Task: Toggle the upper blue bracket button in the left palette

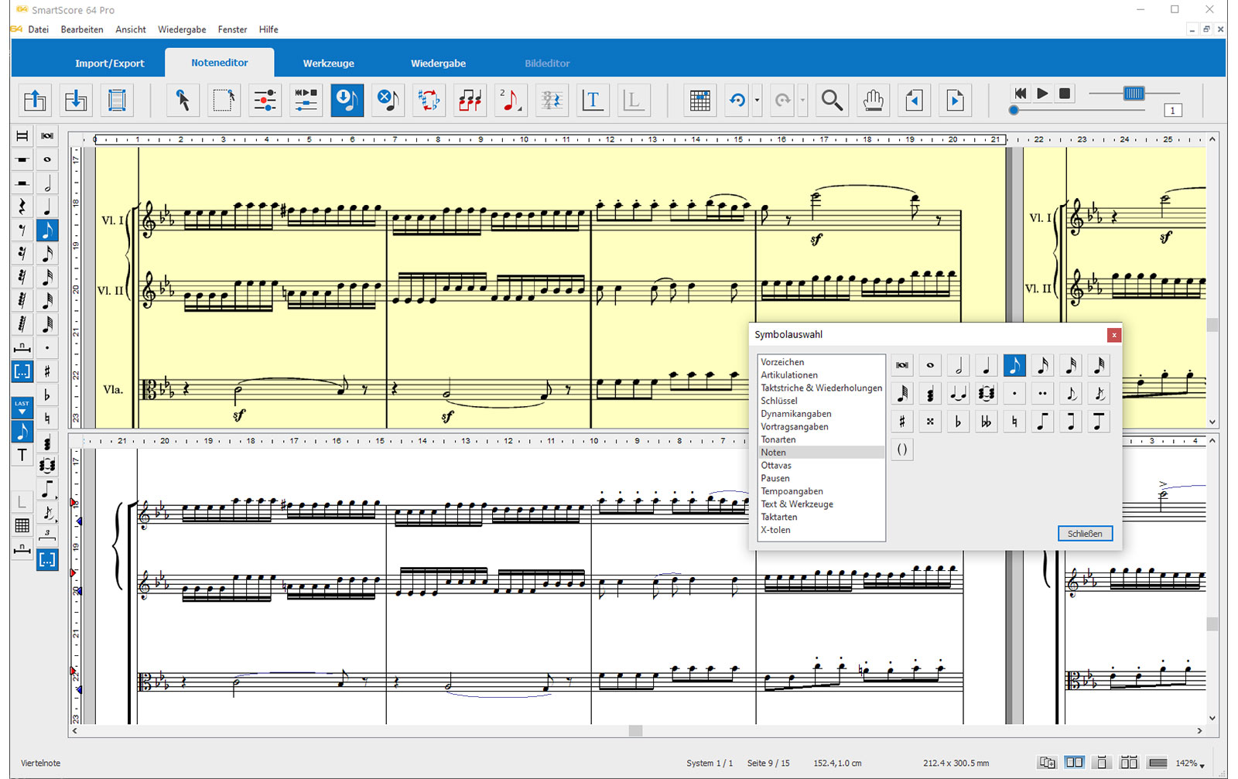Action: 22,371
